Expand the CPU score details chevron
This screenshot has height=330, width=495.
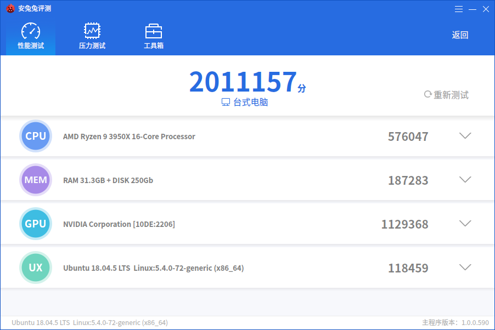tap(465, 135)
